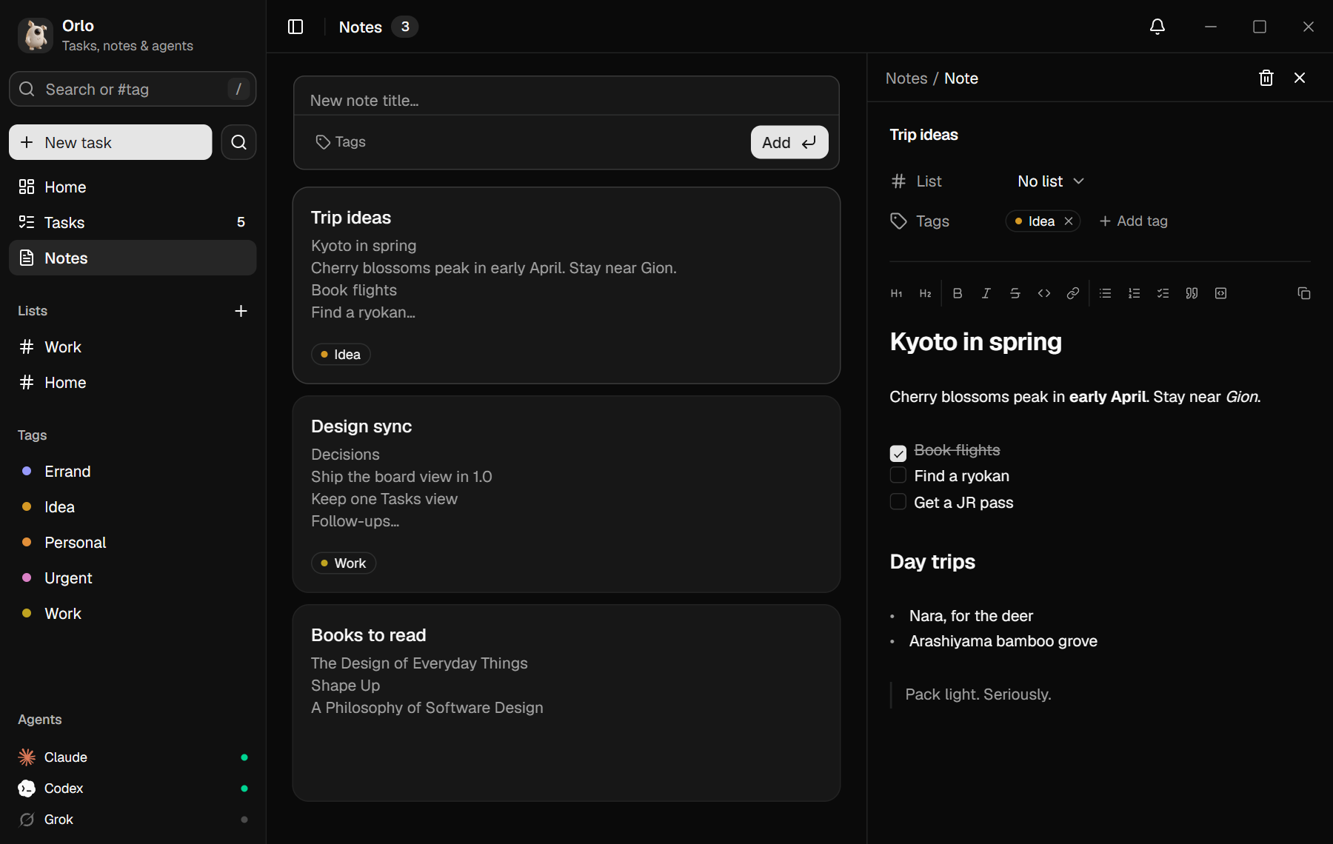Click the New task button

coord(110,142)
